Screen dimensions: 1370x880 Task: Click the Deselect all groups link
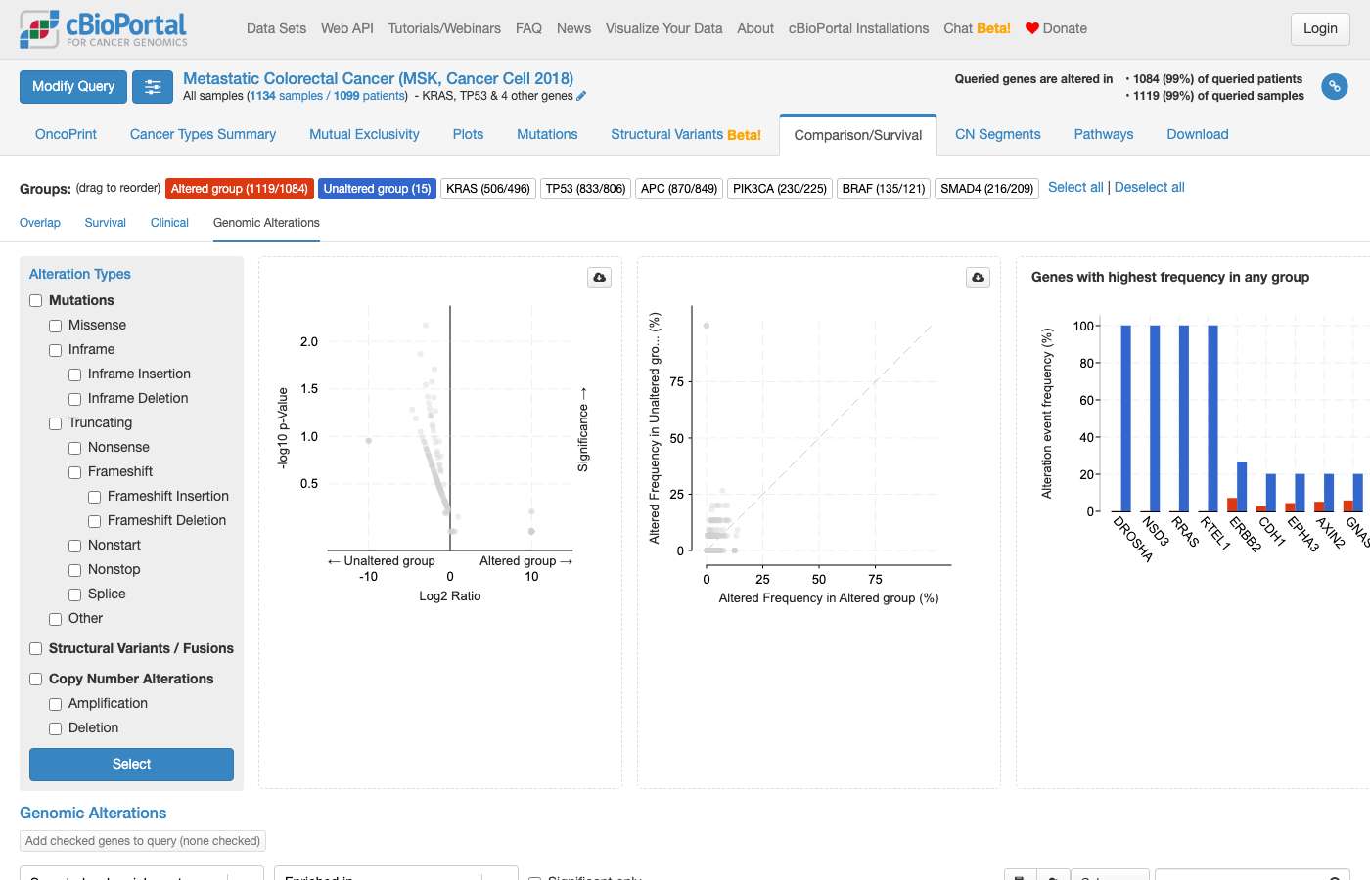[1150, 187]
